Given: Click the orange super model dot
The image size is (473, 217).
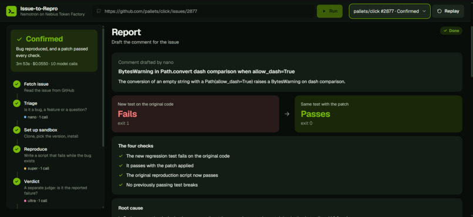Looking at the screenshot, I should [x=25, y=168].
